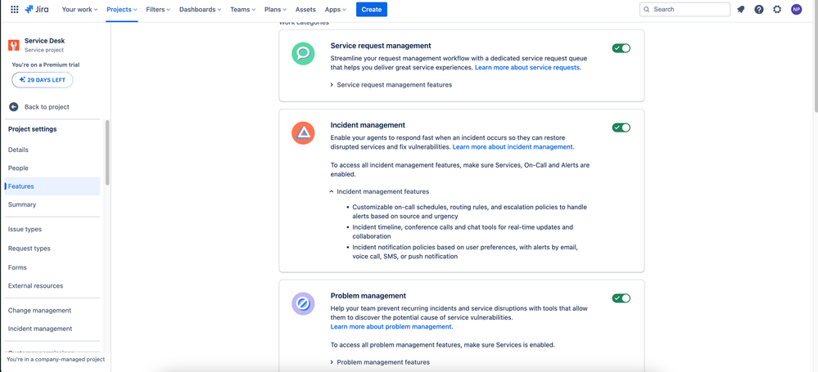Open the Apps dropdown
The width and height of the screenshot is (818, 372).
tap(336, 9)
